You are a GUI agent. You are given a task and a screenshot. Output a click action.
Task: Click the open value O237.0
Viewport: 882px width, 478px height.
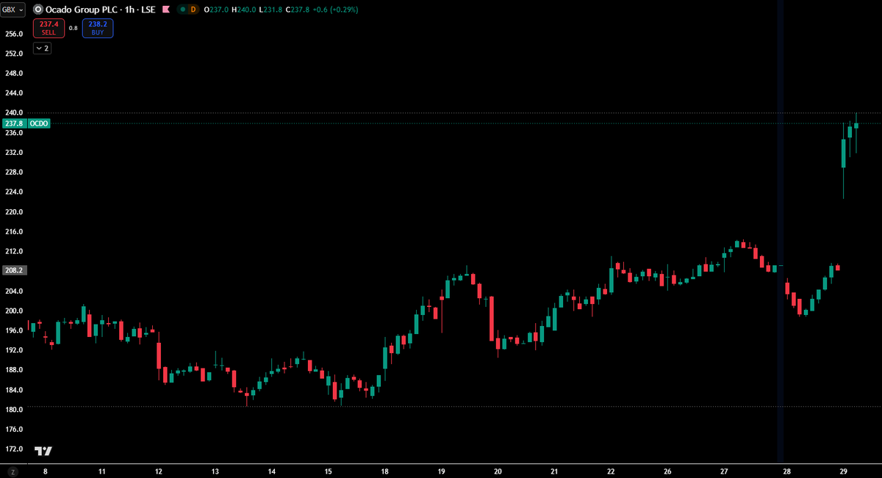(216, 10)
